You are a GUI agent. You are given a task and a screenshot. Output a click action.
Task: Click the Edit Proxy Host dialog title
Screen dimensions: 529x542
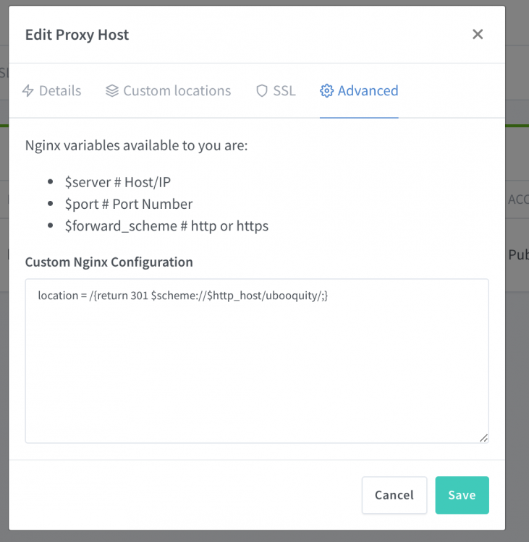click(x=77, y=35)
